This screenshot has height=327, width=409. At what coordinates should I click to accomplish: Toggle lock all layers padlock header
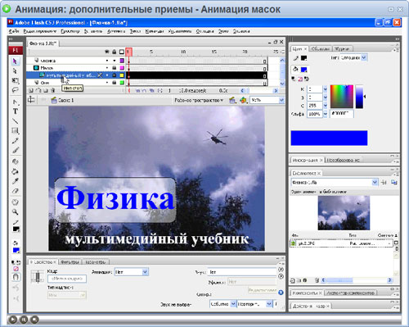[x=115, y=52]
